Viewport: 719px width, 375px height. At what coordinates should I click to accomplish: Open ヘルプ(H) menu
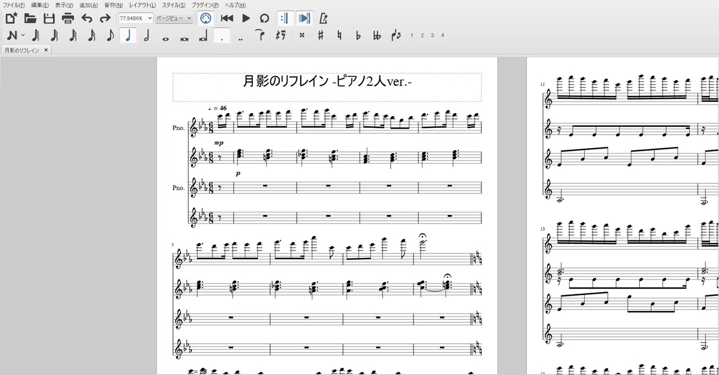pos(235,5)
